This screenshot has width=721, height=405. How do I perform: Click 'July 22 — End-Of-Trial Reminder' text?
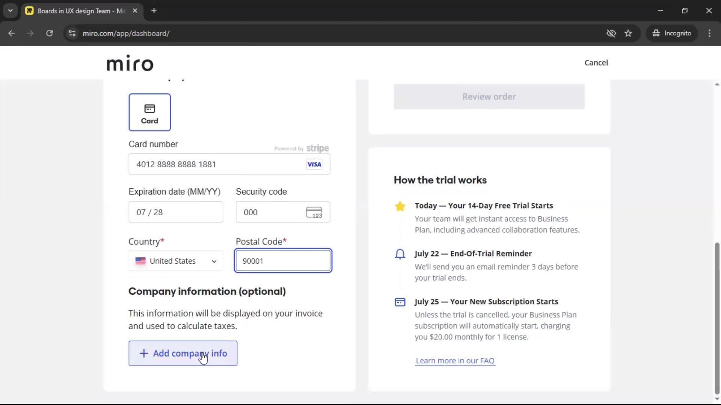pos(473,254)
